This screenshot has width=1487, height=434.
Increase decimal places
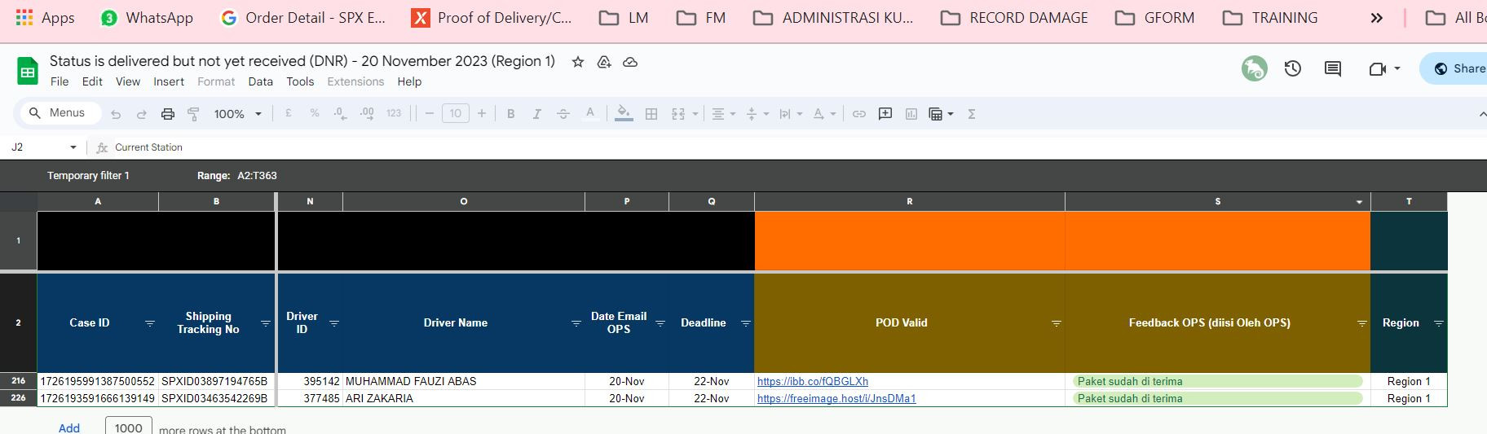click(367, 114)
